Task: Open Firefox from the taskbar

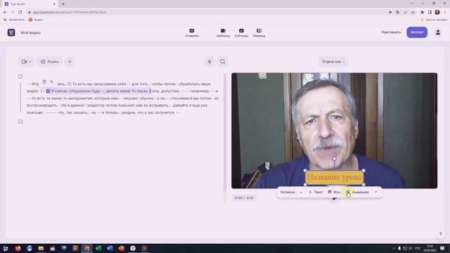Action: [18, 248]
